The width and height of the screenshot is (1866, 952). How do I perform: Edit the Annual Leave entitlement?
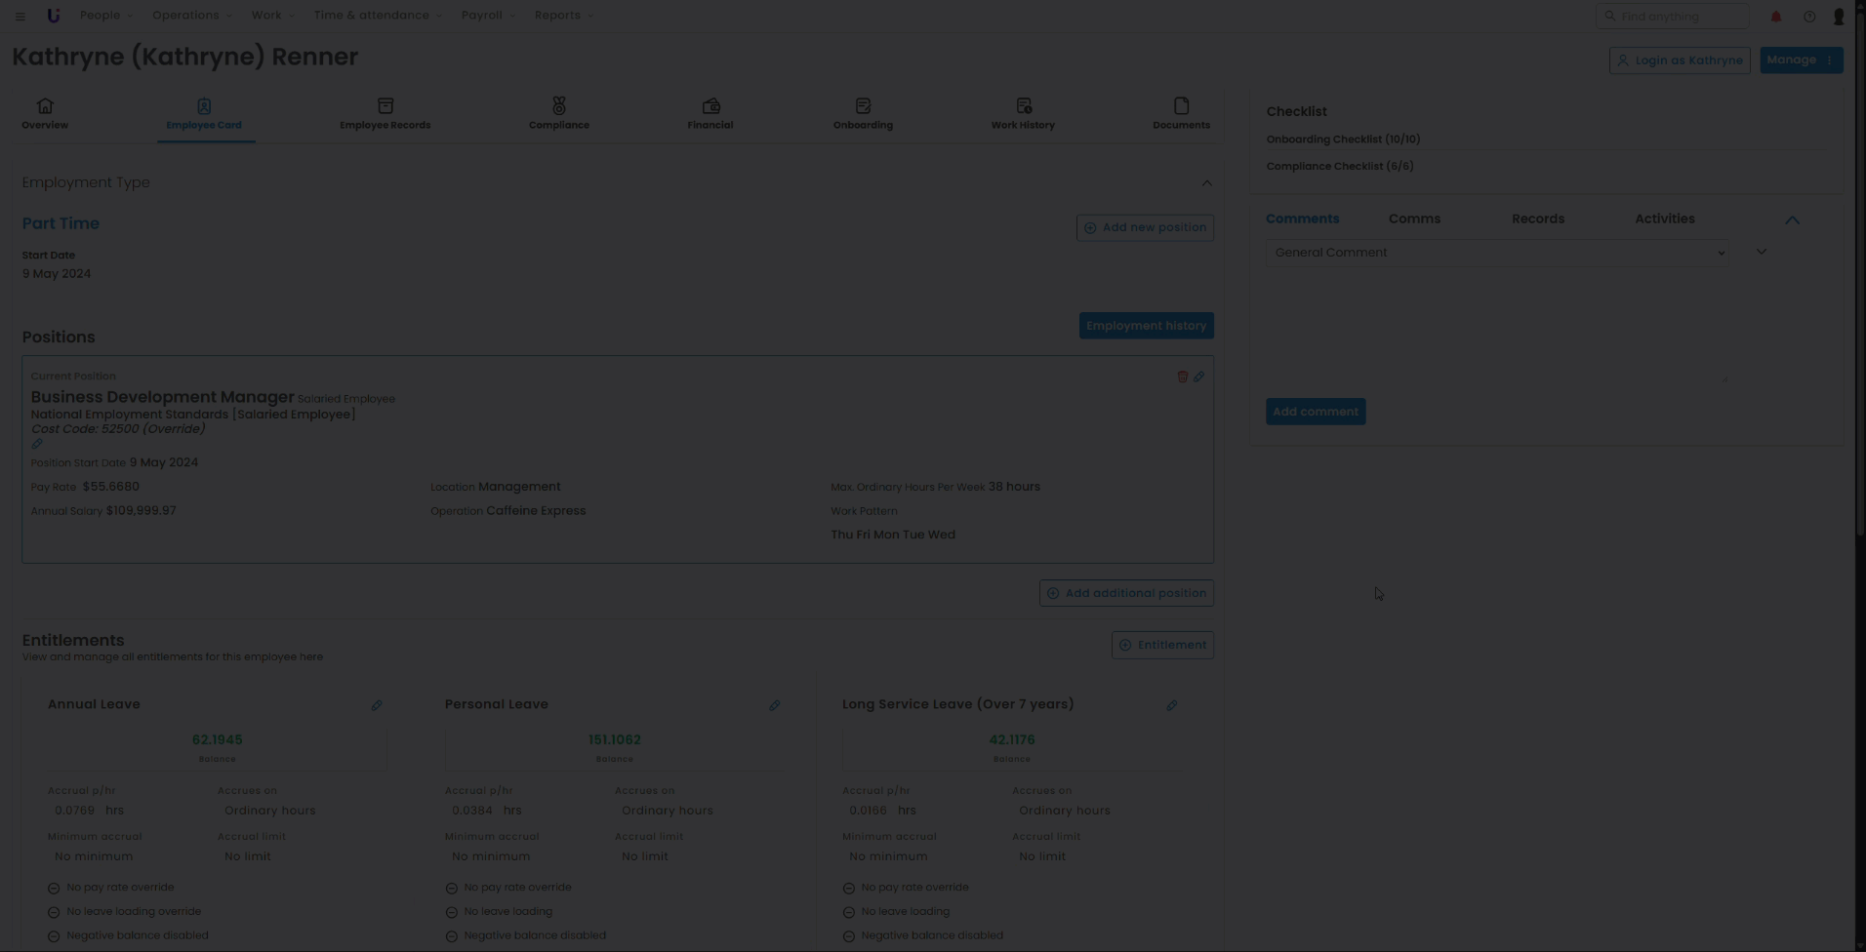(377, 705)
